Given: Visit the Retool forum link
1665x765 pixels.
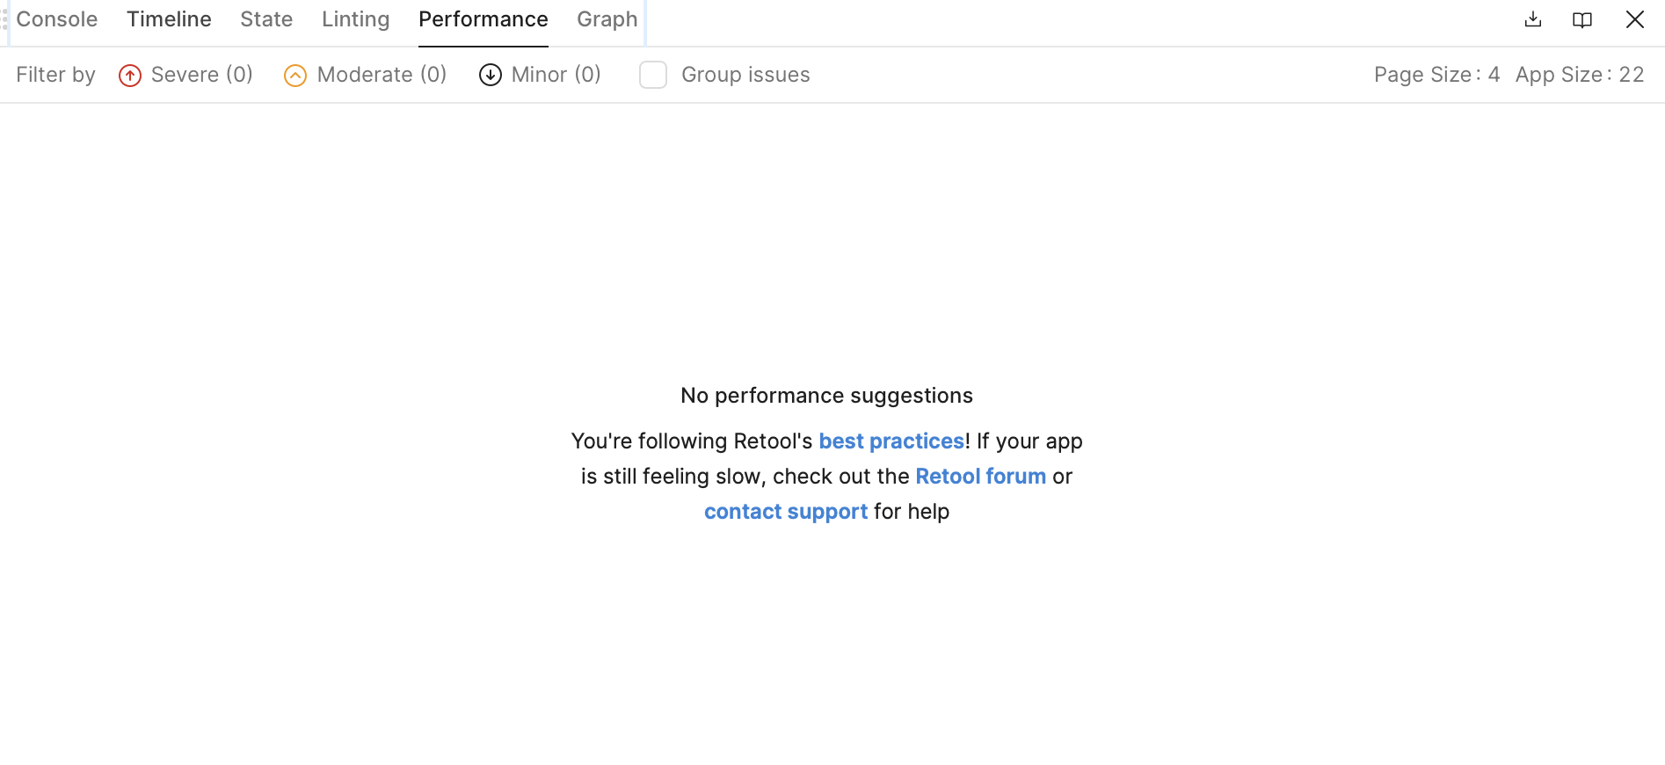Looking at the screenshot, I should point(980,476).
